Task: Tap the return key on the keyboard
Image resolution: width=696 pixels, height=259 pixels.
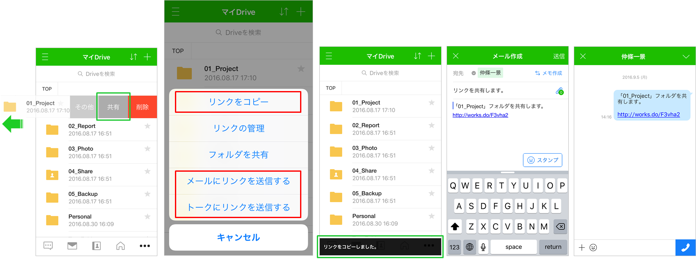Action: 553,247
